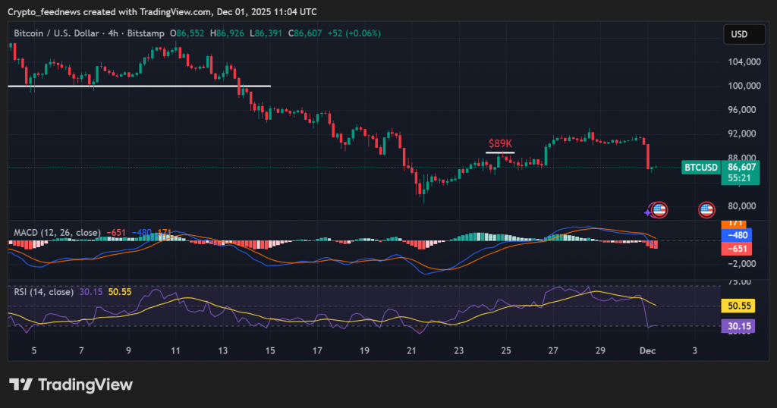Image resolution: width=777 pixels, height=408 pixels.
Task: Select the short white line under $89K
Action: pos(500,152)
